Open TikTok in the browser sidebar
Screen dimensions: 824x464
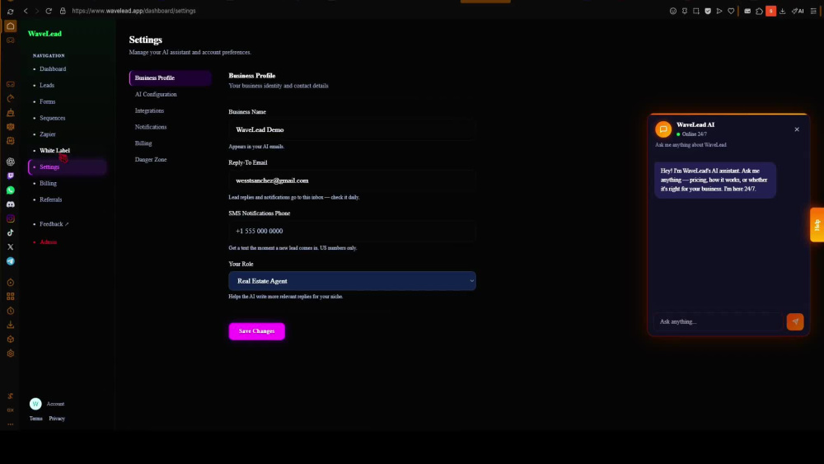coord(11,232)
